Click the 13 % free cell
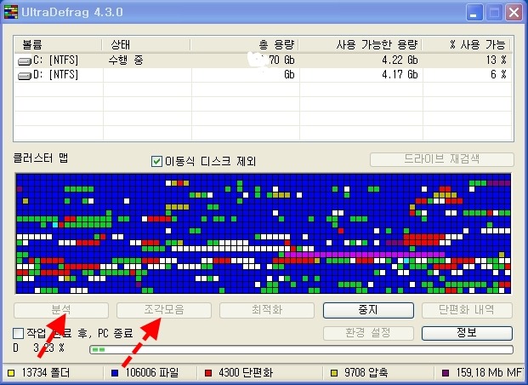Viewport: 528px width, 385px height. tap(497, 60)
